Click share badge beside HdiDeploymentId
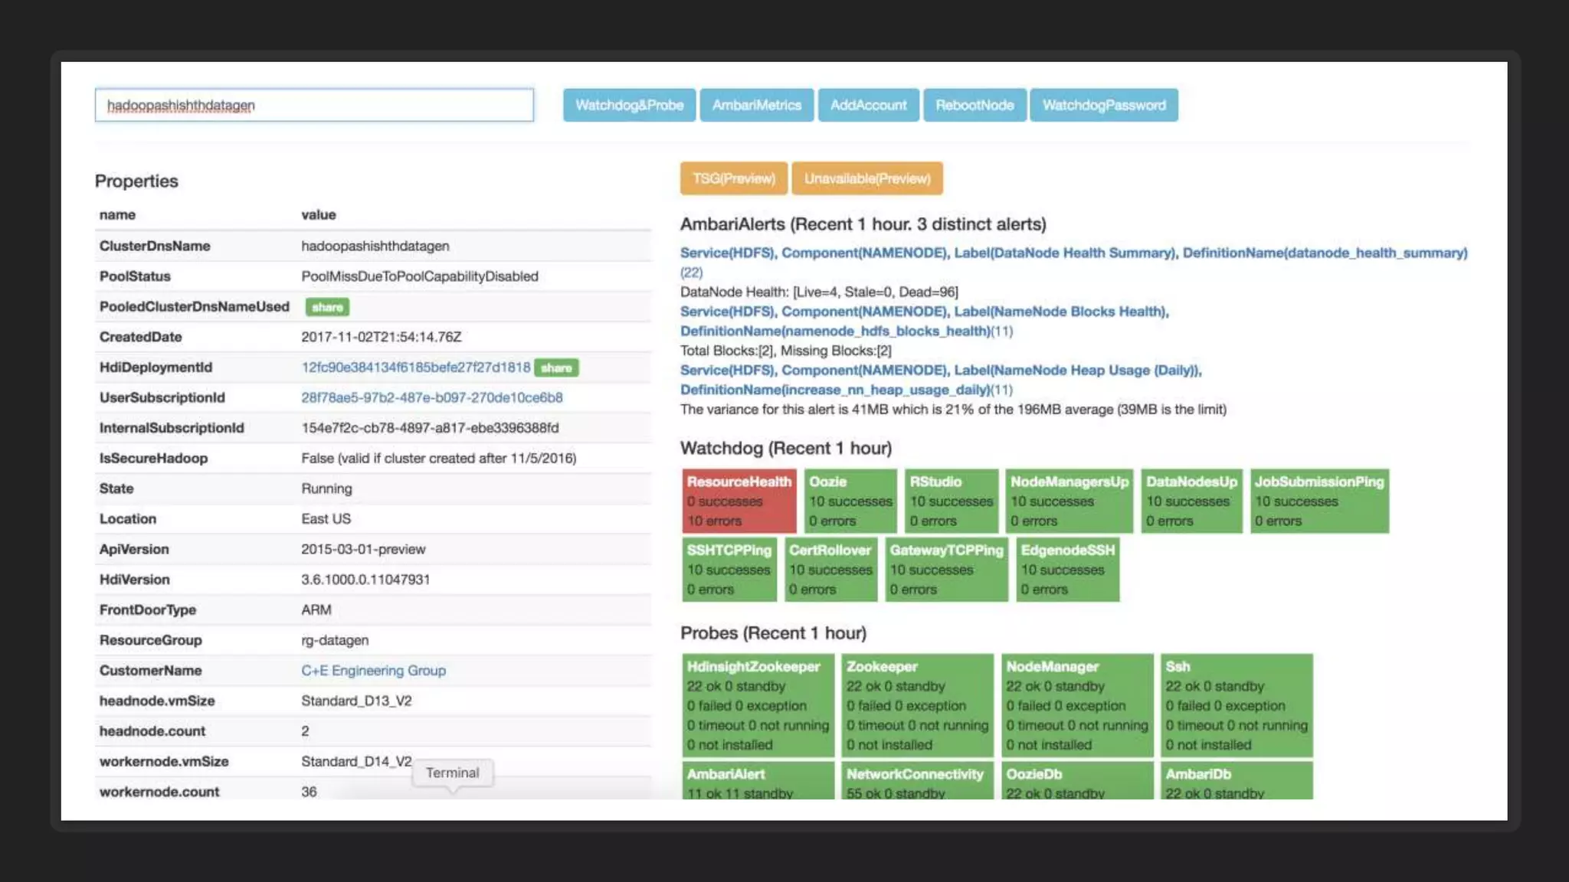Screen dimensions: 1569x882 556,367
